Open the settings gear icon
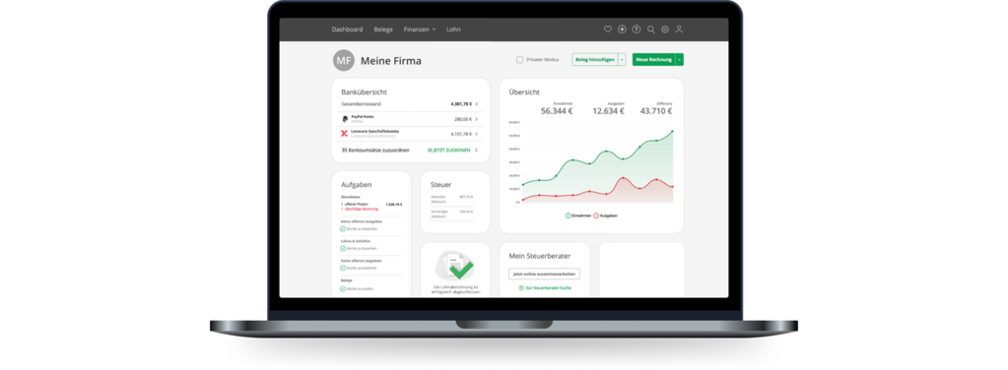 665,30
